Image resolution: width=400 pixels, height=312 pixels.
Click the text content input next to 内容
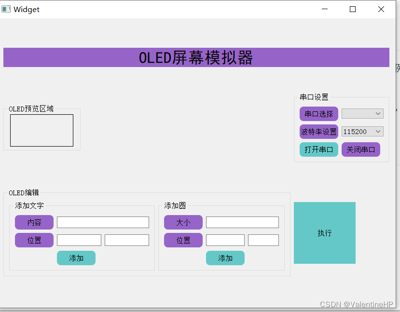102,222
